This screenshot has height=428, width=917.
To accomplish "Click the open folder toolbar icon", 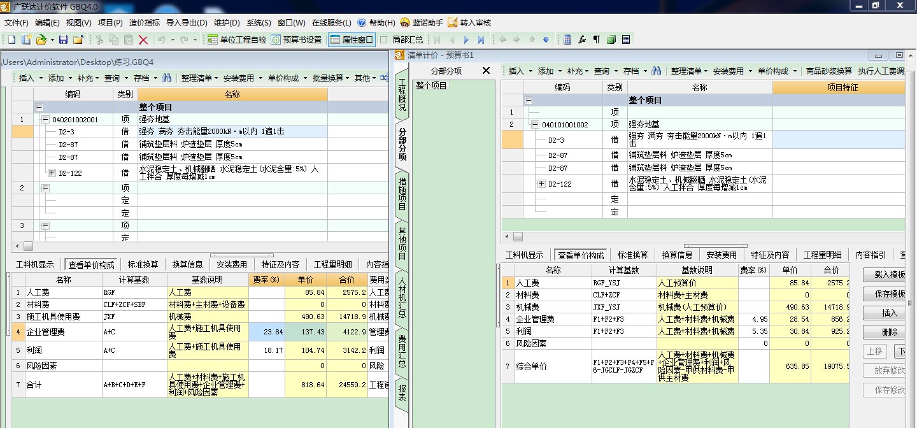I will tap(41, 39).
